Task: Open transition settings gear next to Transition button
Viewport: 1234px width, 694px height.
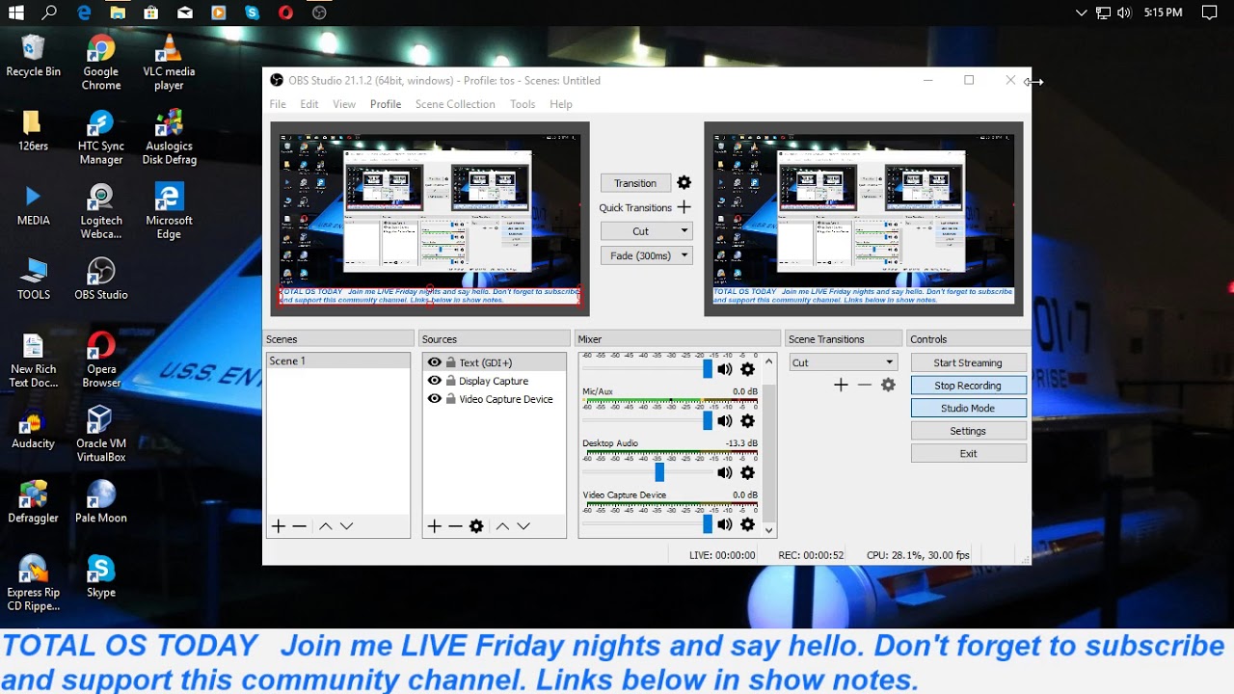Action: [684, 183]
